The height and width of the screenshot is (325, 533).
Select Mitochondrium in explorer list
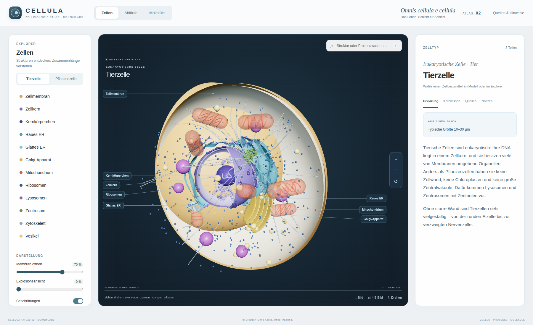click(50, 173)
